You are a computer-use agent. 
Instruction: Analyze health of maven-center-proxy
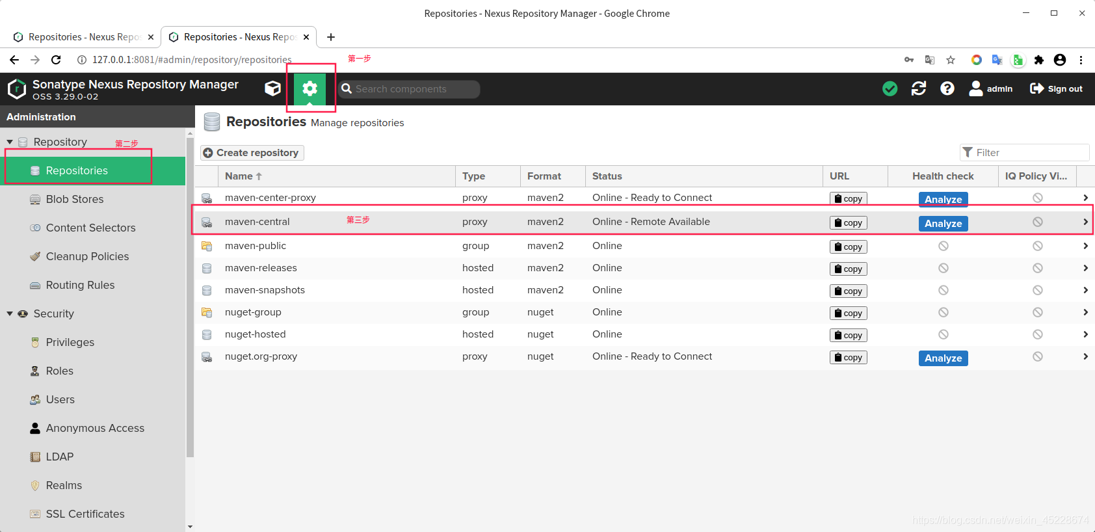tap(943, 199)
